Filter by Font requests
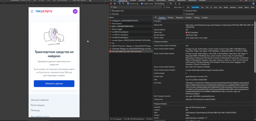Viewport: 256px width, 121px height. [x=216, y=7]
